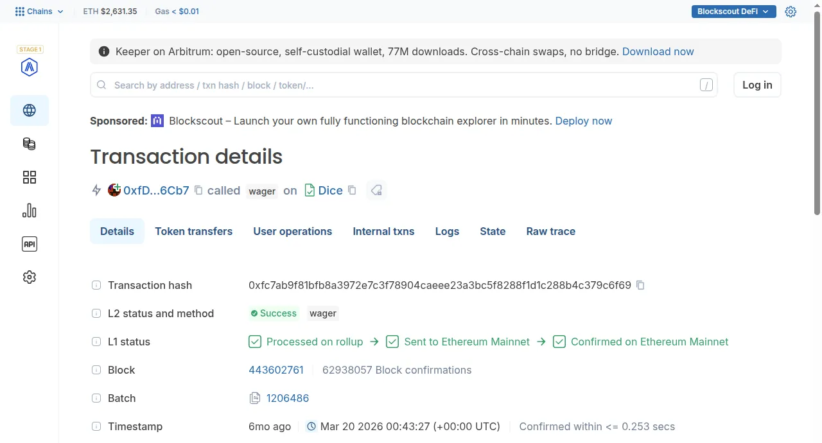
Task: Click Processed on rollup status
Action: click(x=306, y=342)
